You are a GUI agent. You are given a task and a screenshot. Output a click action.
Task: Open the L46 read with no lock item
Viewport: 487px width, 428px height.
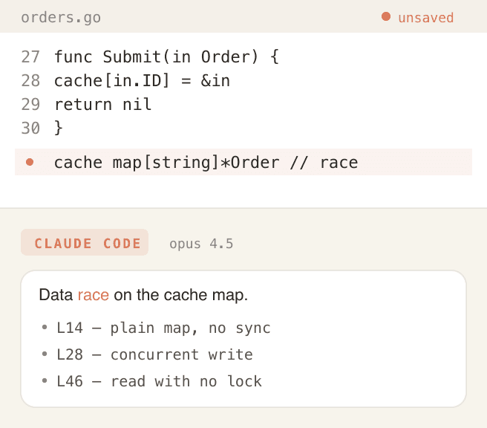(x=152, y=381)
